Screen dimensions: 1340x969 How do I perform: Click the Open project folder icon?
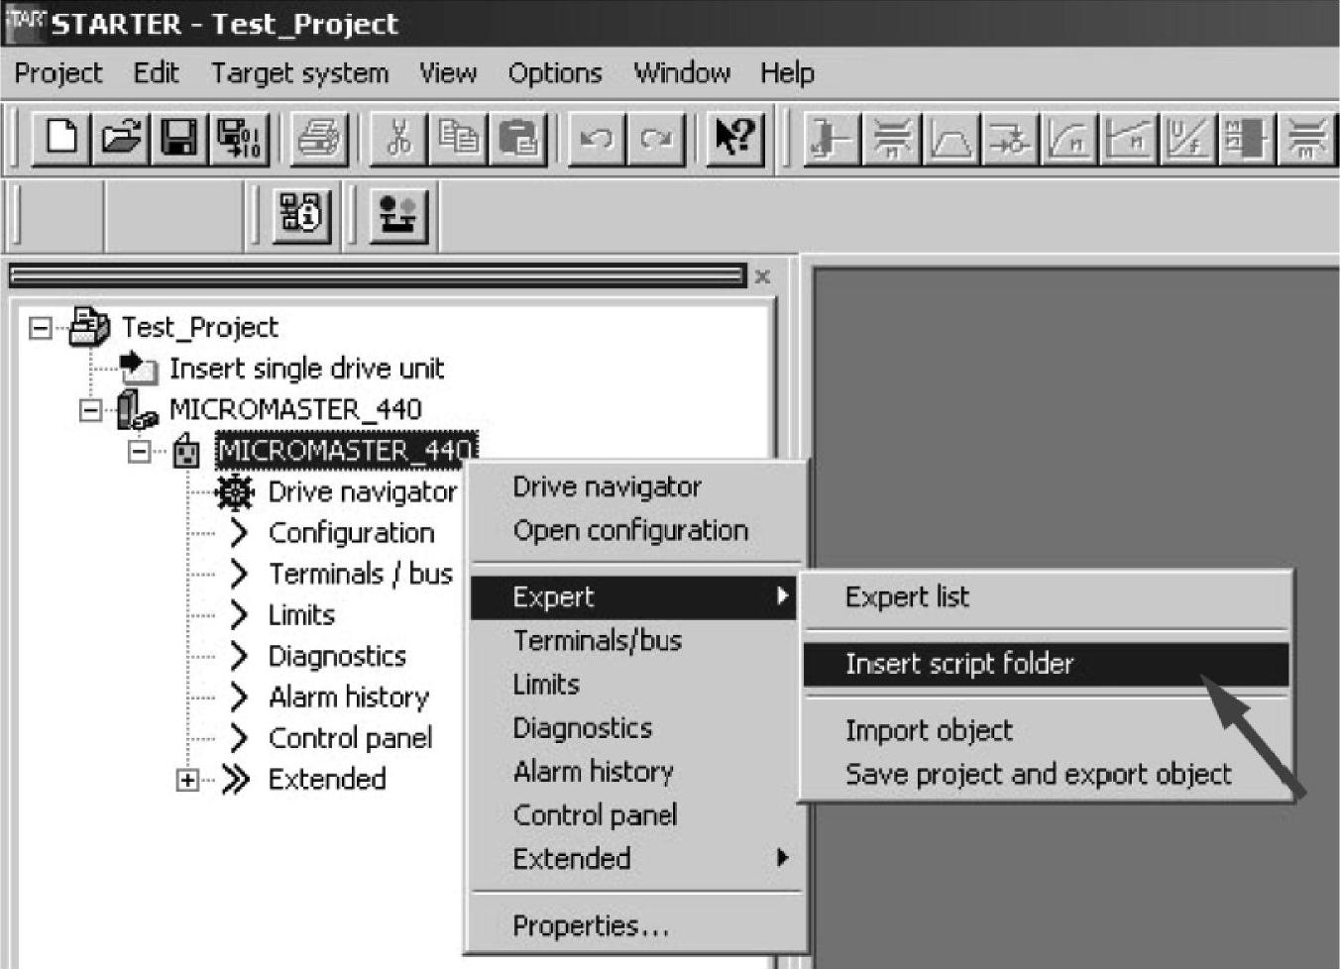[121, 138]
